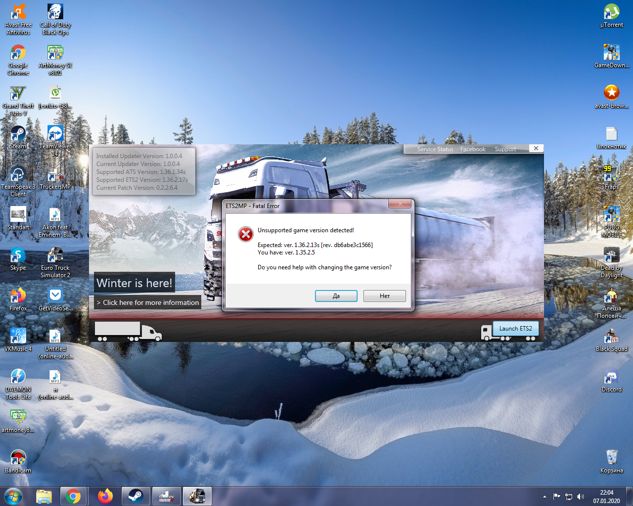Select the H (online-aud... MP3 file icon
This screenshot has height=506, width=633.
tap(55, 384)
